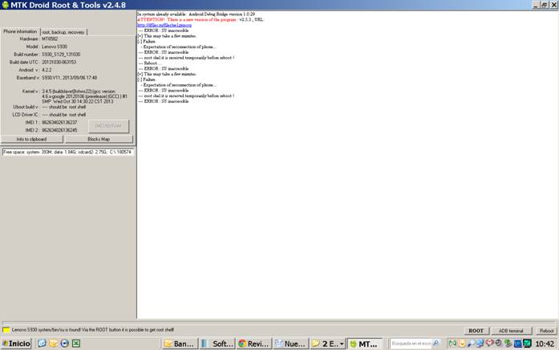Select the IMEI 2 number
Viewport: 559px width, 350px height.
(x=59, y=130)
